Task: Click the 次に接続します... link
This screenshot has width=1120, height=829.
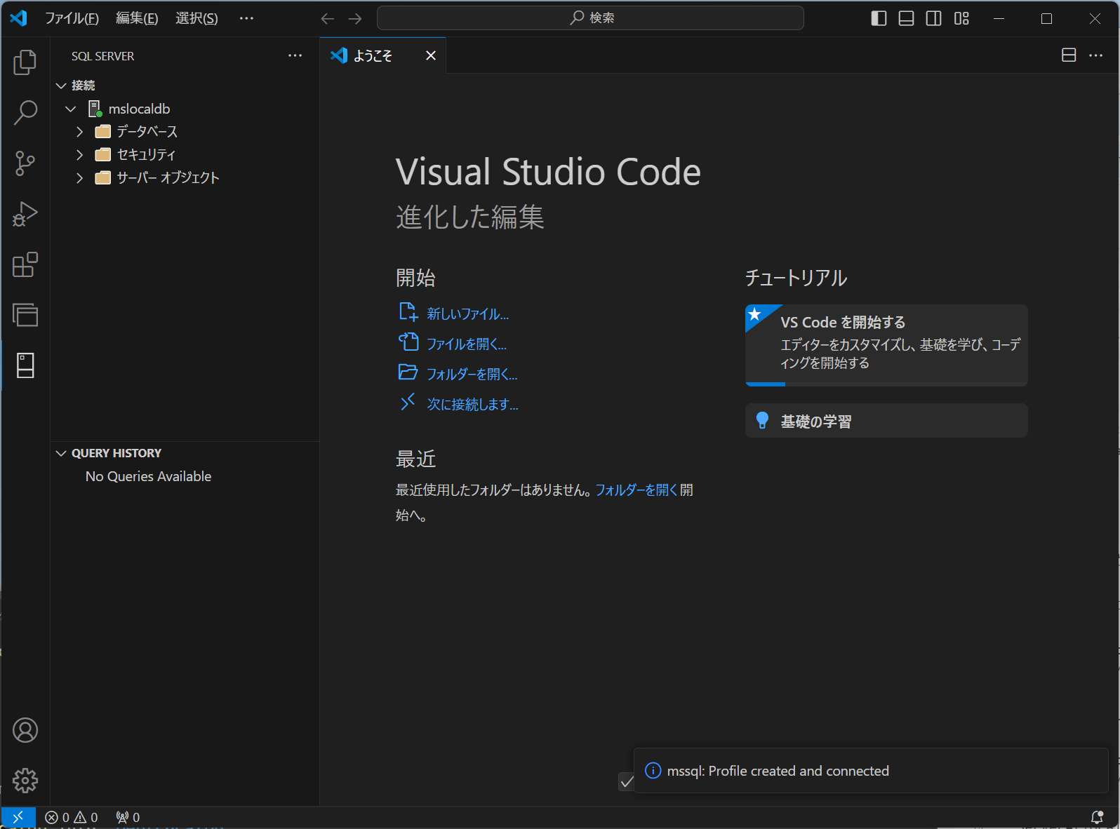Action: tap(473, 405)
